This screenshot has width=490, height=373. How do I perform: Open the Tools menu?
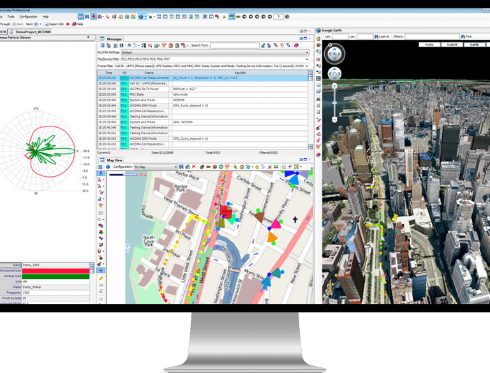point(11,17)
